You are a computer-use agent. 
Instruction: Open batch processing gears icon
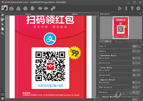53,8
